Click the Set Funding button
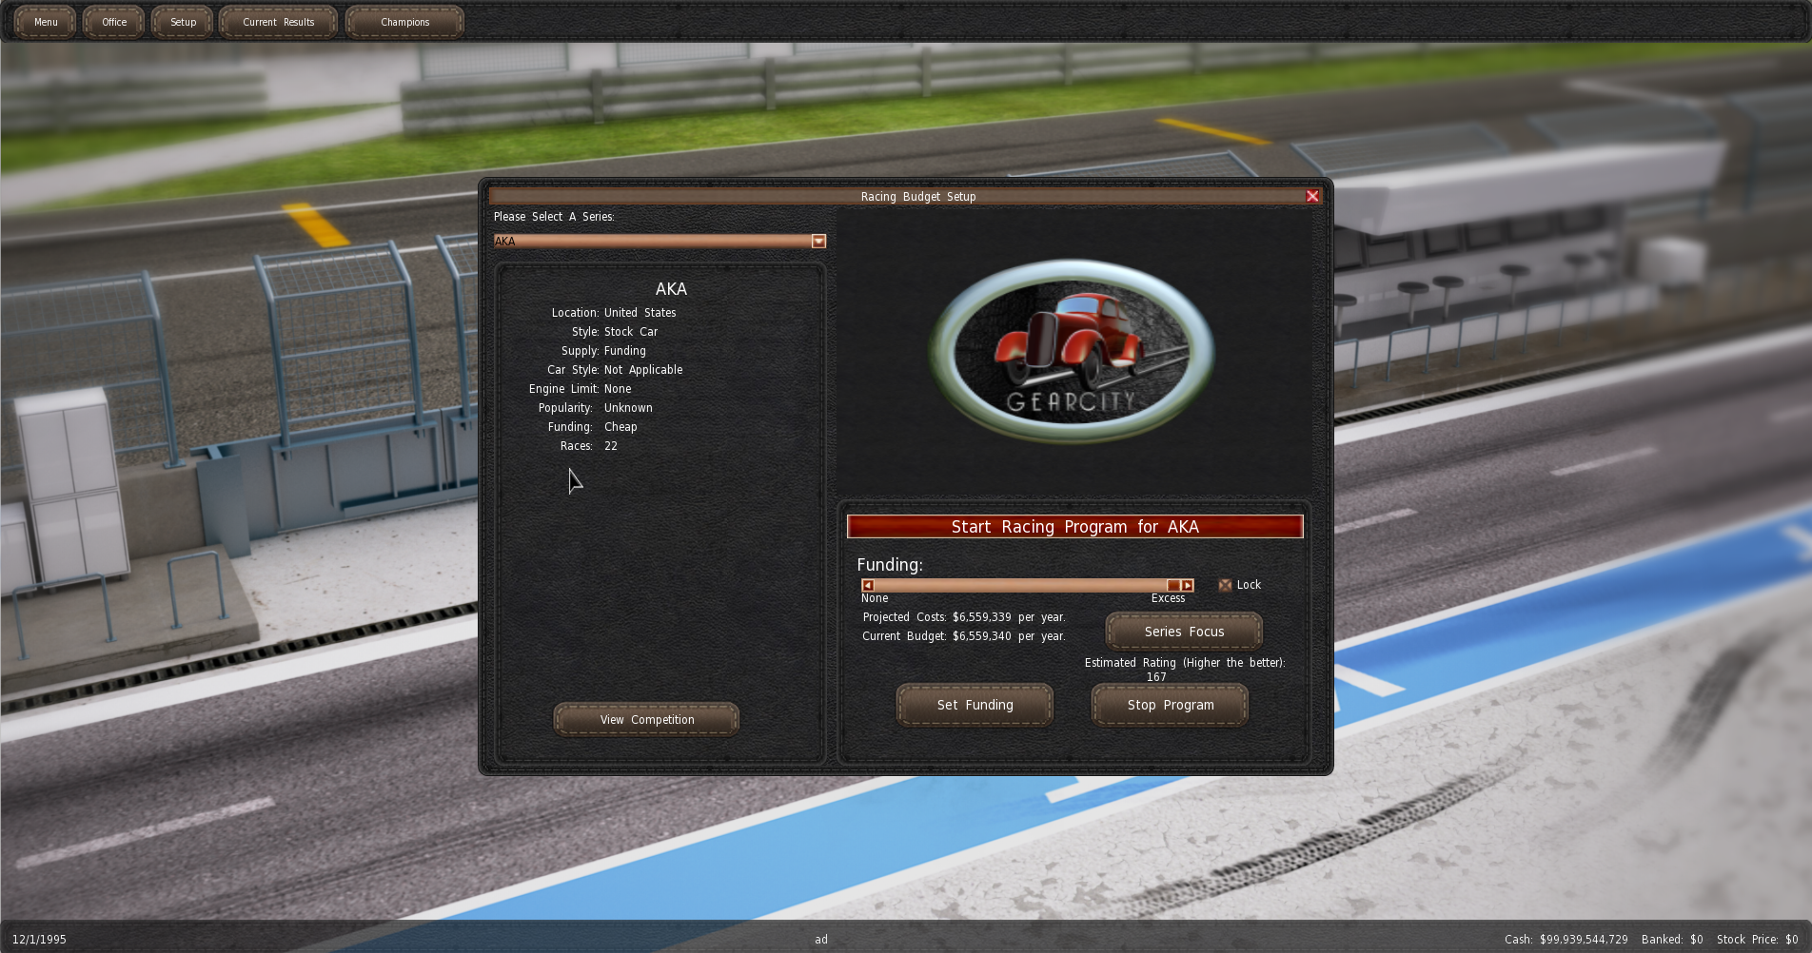 pos(975,705)
